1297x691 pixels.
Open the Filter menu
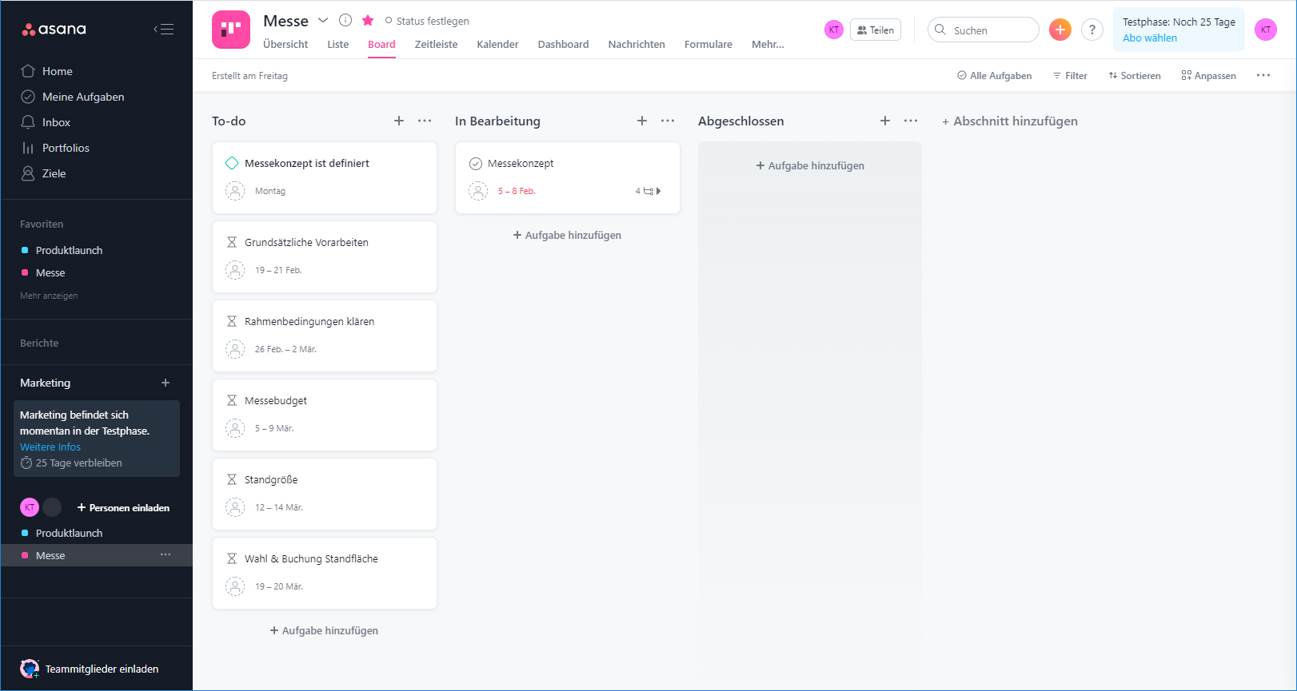point(1070,76)
